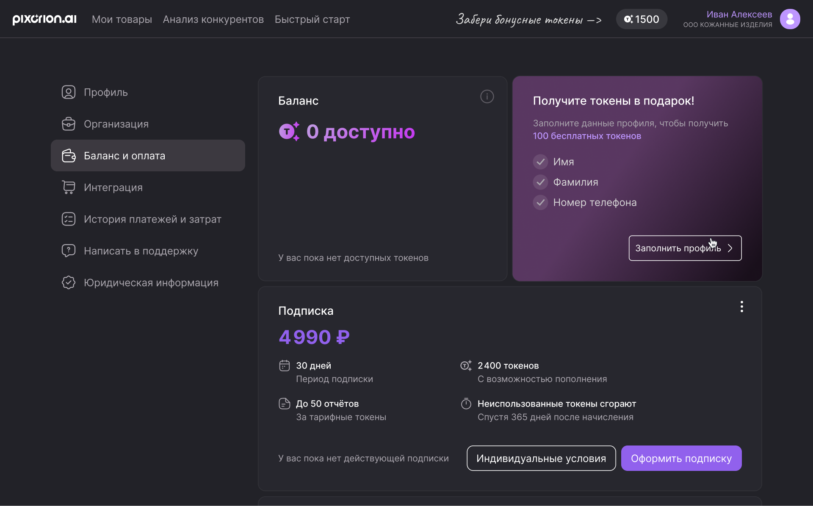The height and width of the screenshot is (506, 813).
Task: Click the chevron on the Заполнить профиль button
Action: pyautogui.click(x=730, y=248)
